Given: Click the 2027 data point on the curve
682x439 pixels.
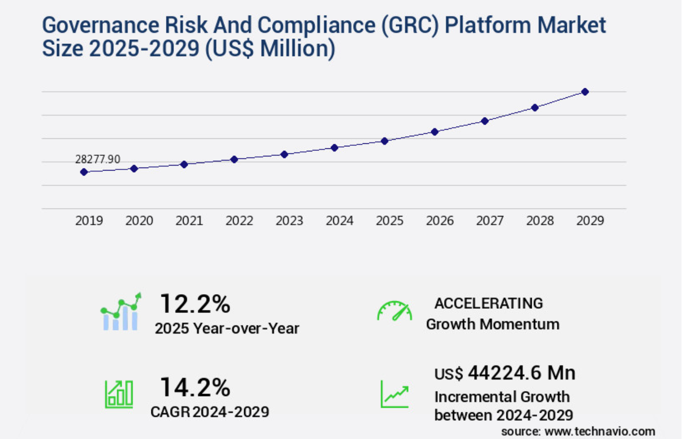Looking at the screenshot, I should point(485,121).
